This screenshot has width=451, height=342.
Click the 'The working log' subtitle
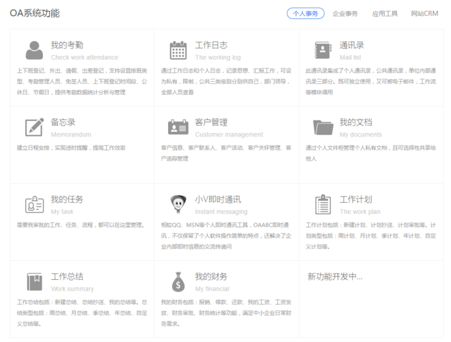(x=218, y=57)
